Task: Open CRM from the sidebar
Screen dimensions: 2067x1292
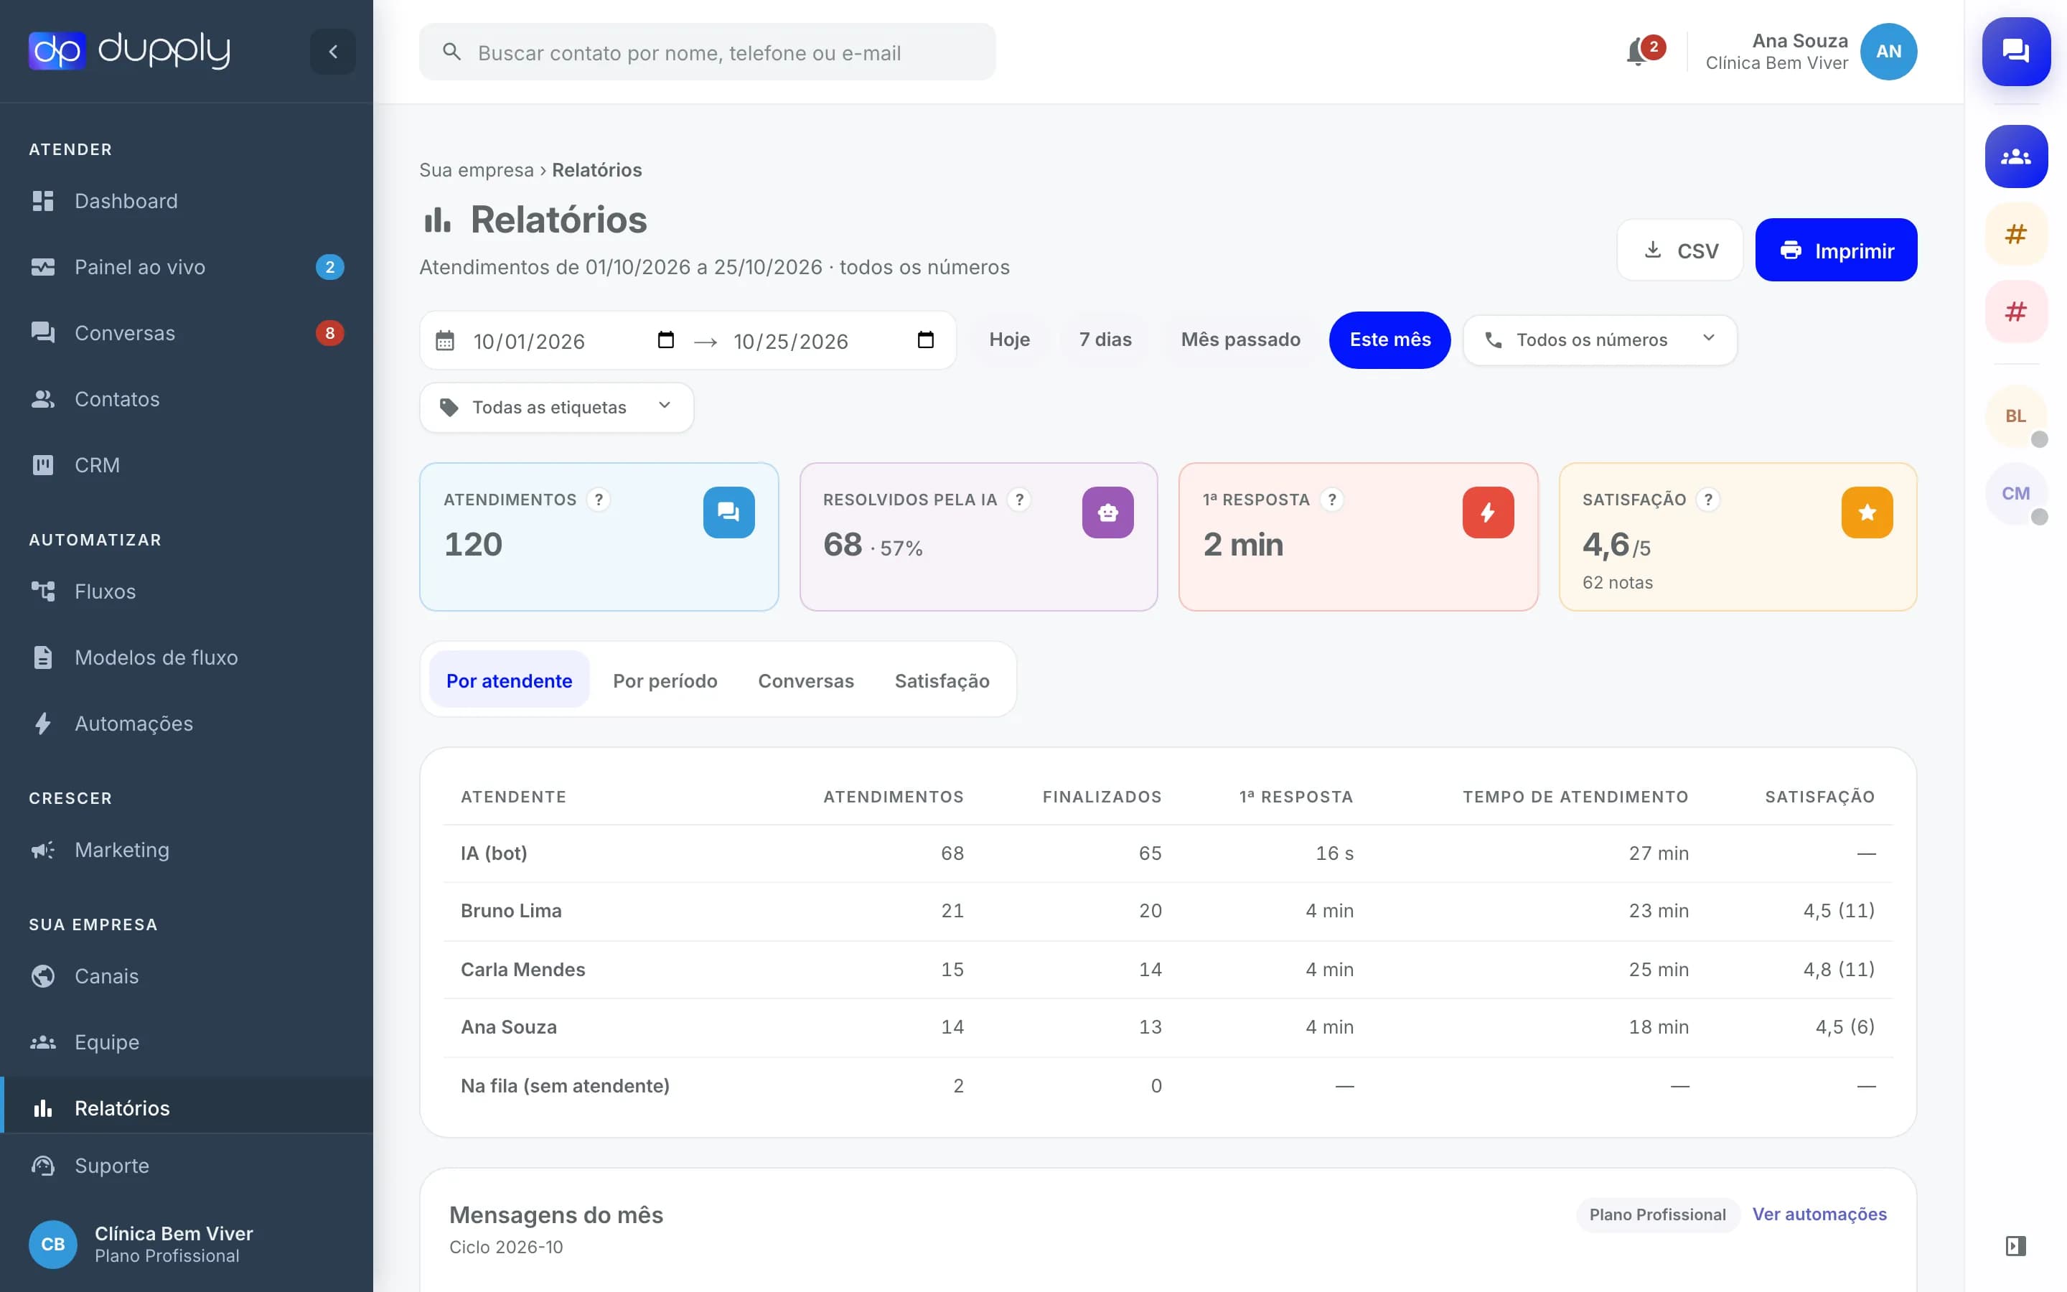Action: pyautogui.click(x=187, y=465)
